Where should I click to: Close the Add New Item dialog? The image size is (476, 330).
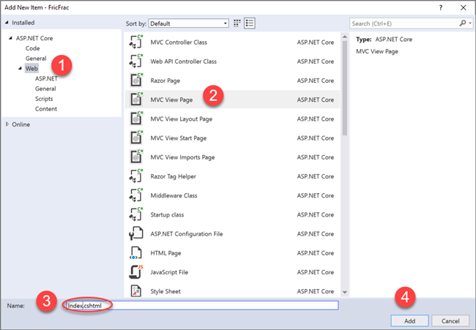click(464, 7)
